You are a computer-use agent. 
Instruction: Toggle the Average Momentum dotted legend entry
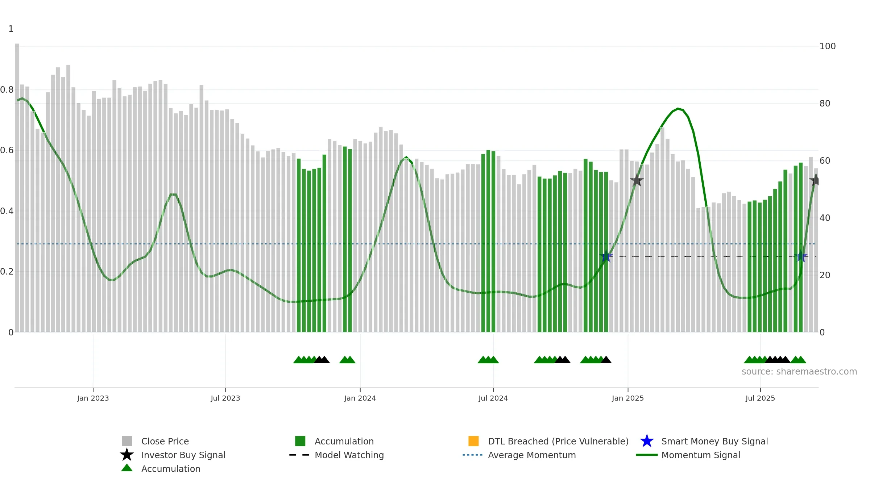(x=519, y=455)
